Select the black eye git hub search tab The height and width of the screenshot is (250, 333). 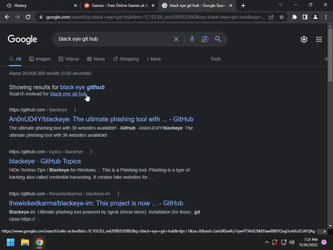tap(197, 6)
